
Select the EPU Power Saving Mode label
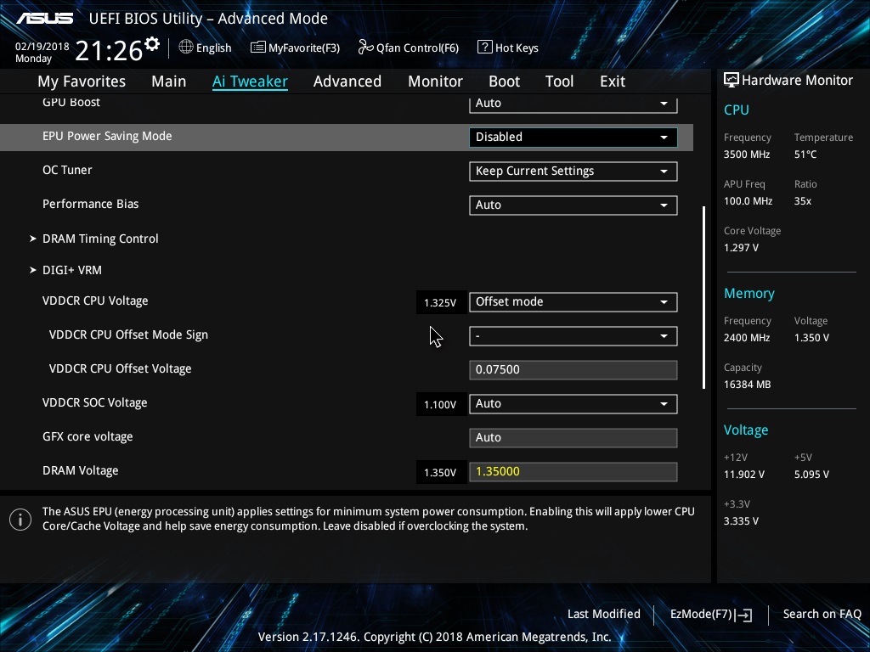tap(107, 136)
